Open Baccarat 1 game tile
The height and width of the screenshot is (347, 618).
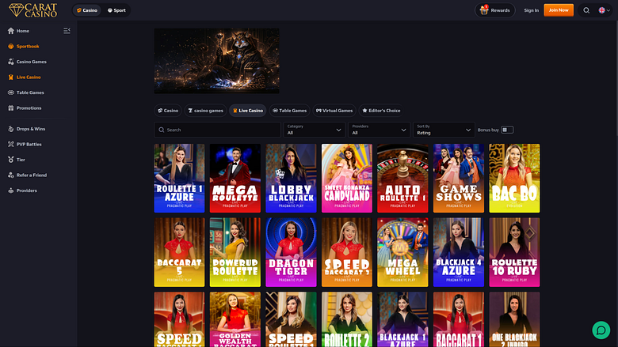click(459, 319)
